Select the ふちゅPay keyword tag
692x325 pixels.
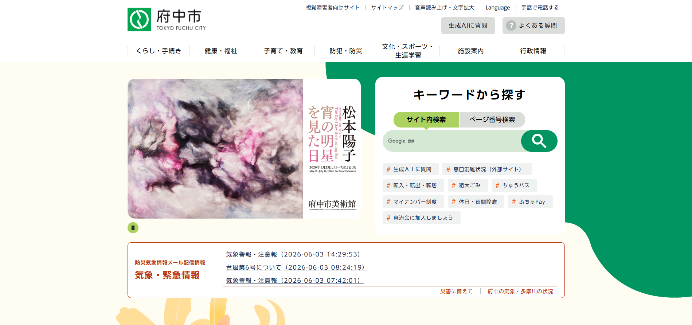click(530, 201)
